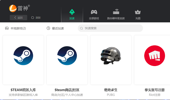Click subtitle 商店/社区/个人中心加速
The image size is (170, 100).
(67, 95)
